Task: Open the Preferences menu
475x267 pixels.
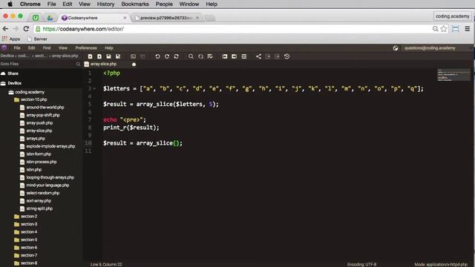Action: [x=86, y=47]
